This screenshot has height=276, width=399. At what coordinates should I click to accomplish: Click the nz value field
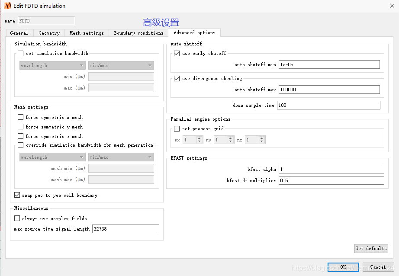click(x=252, y=140)
